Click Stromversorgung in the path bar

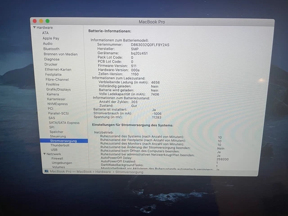click(129, 172)
